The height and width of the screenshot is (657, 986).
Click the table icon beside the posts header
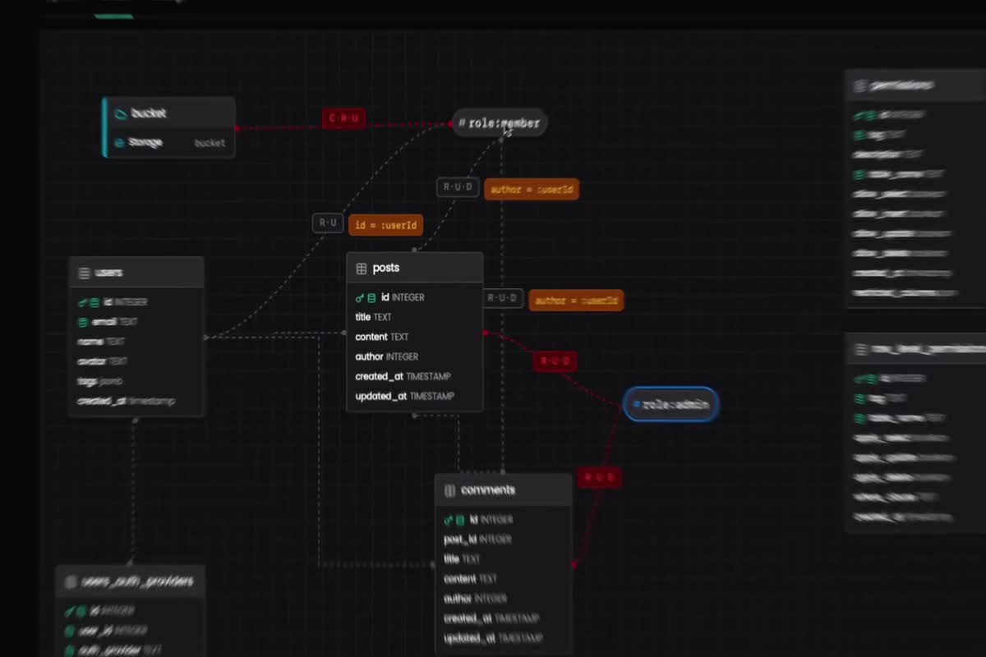(362, 269)
